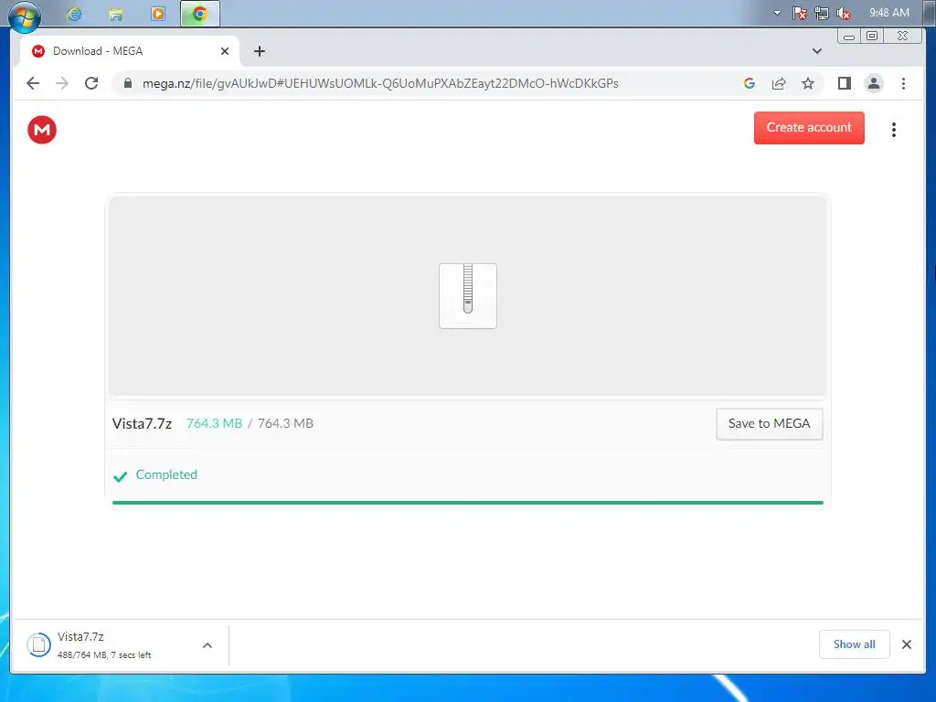Click Chrome taskbar icon
Viewport: 936px width, 702px height.
tap(200, 14)
